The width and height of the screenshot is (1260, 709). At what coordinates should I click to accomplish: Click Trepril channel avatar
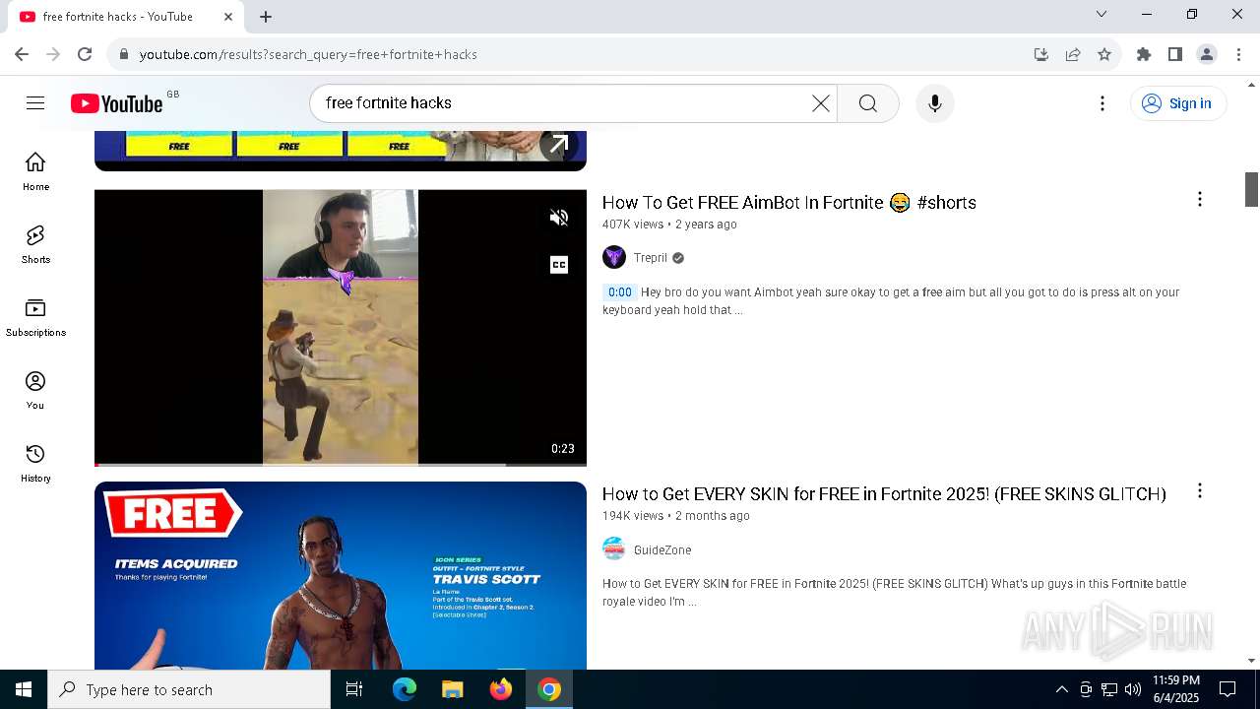(614, 258)
